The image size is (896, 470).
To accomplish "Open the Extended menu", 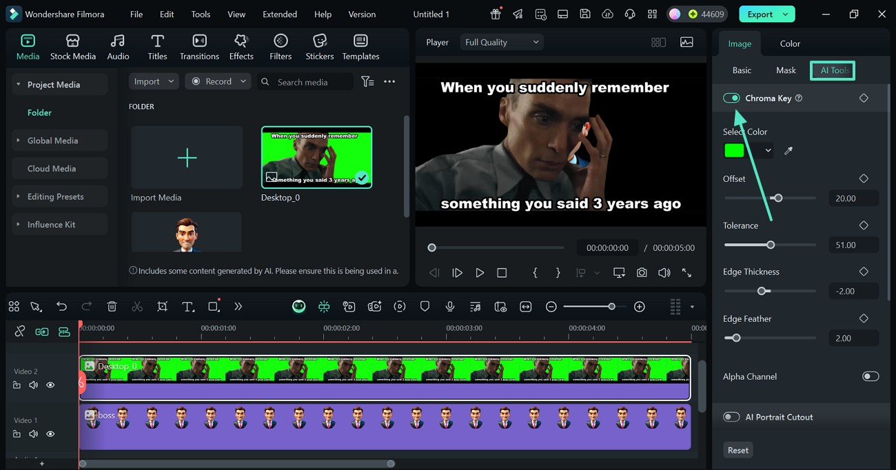I will 280,14.
